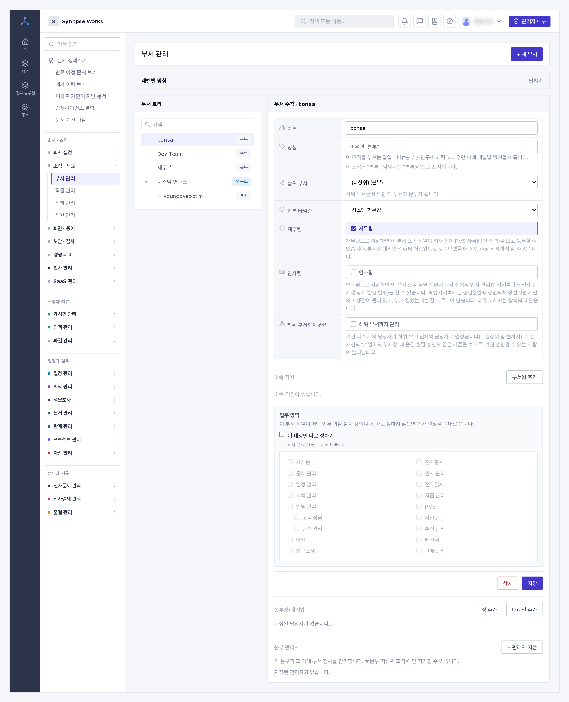The height and width of the screenshot is (702, 569).
Task: Click the 저장 button
Action: click(532, 583)
